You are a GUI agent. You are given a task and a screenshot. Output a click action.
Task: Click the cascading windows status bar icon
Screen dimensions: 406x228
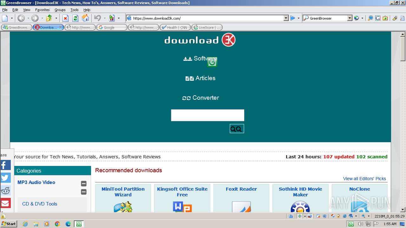(x=351, y=216)
